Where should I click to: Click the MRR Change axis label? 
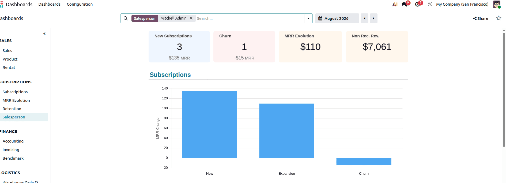(158, 128)
